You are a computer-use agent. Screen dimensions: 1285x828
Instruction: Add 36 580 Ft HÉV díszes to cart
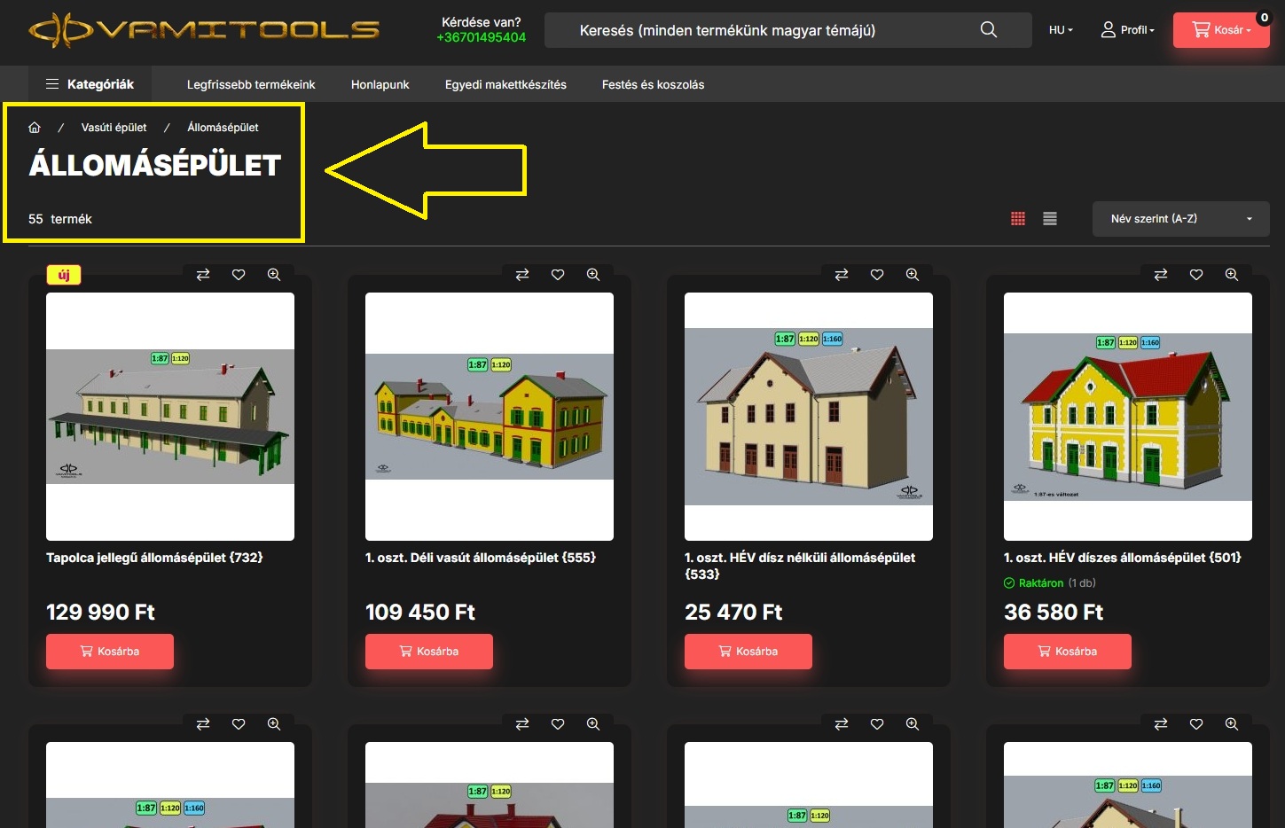click(x=1068, y=652)
